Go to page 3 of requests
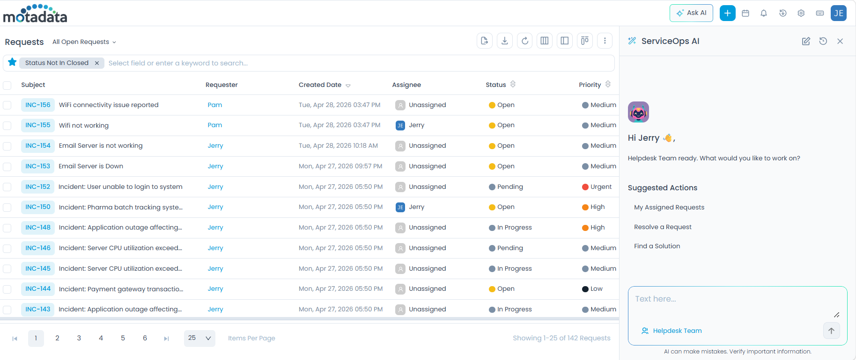This screenshot has height=360, width=856. [x=79, y=338]
